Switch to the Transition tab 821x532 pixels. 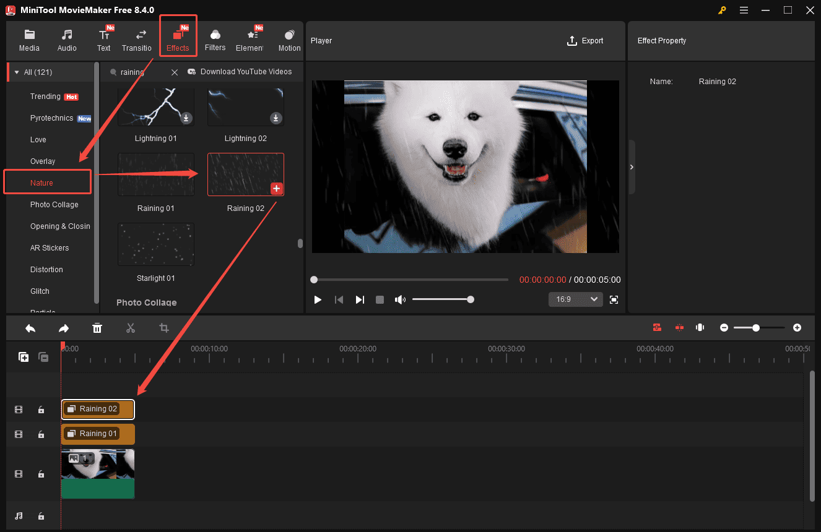pos(137,40)
